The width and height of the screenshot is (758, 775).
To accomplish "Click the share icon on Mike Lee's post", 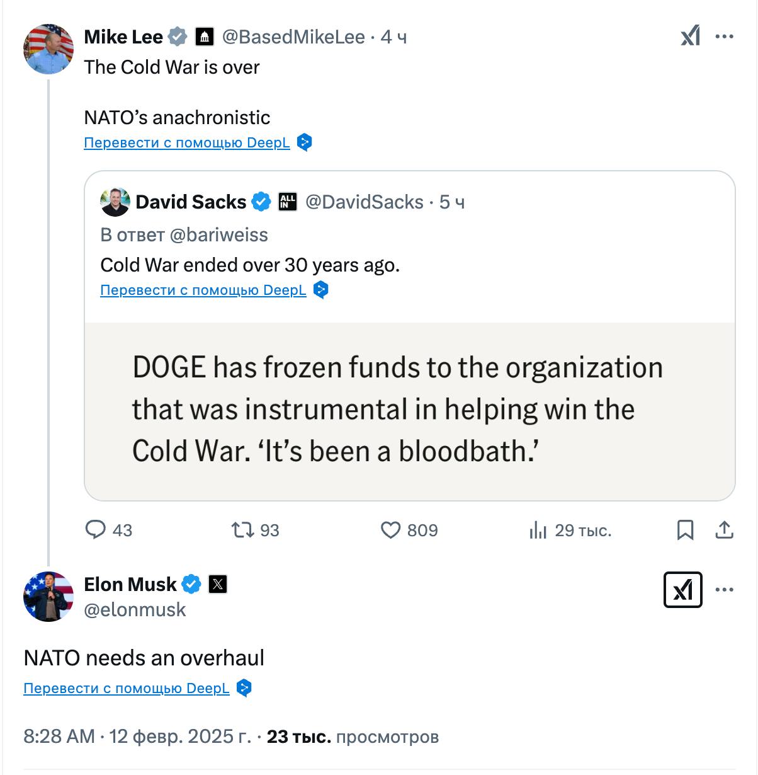I will click(725, 530).
